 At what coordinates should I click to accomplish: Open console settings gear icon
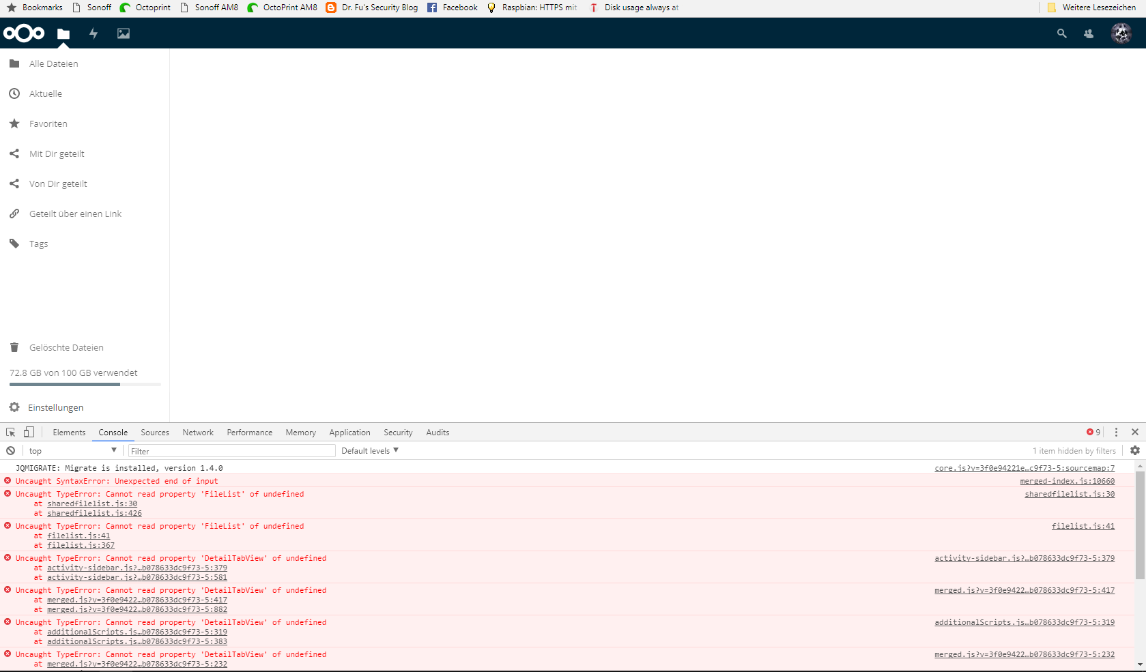tap(1135, 451)
